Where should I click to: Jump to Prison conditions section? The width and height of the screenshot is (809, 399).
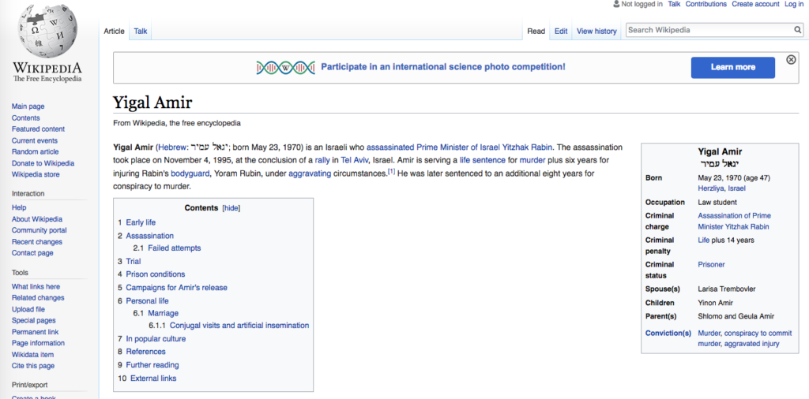[156, 274]
